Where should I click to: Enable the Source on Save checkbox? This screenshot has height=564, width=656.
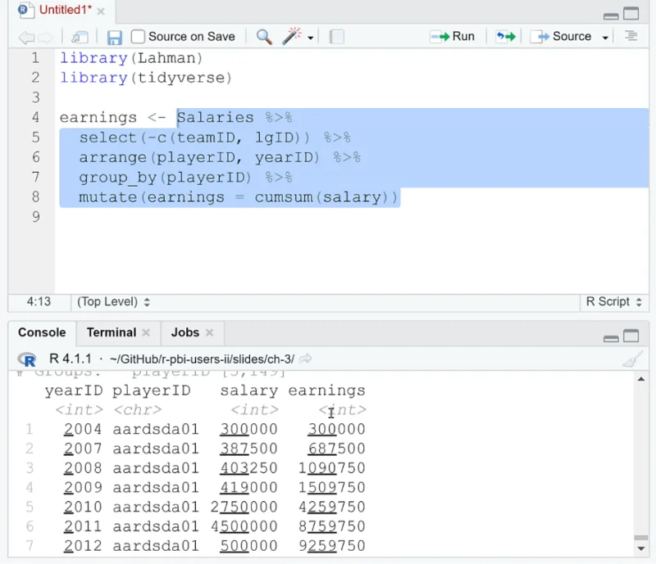point(138,37)
